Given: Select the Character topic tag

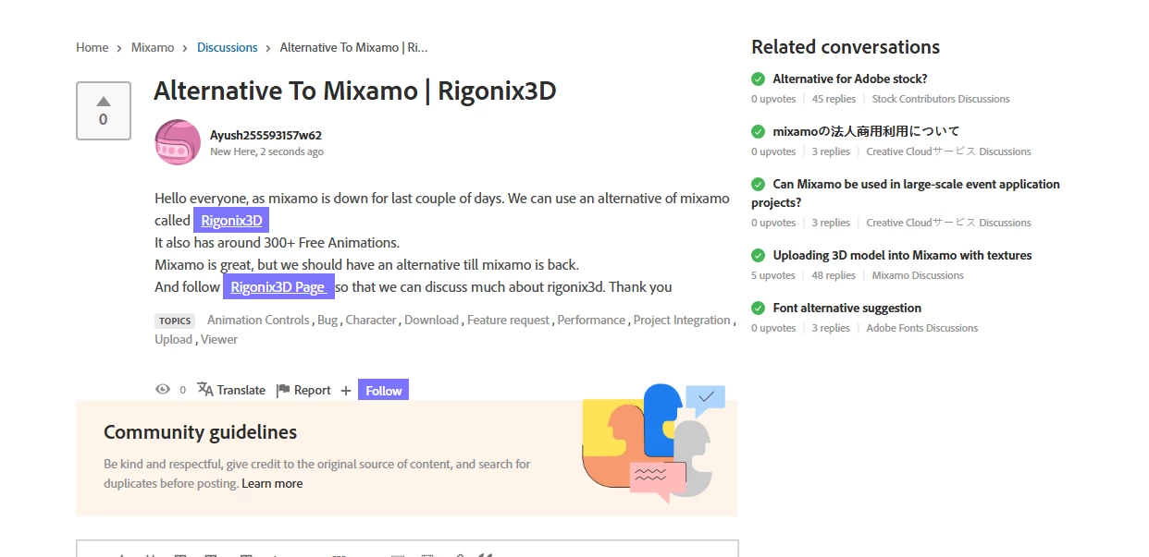Looking at the screenshot, I should click(x=371, y=320).
